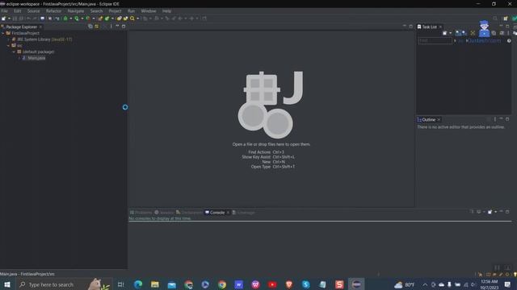Image resolution: width=517 pixels, height=290 pixels.
Task: Click the Open Perspective icon
Action: tap(506, 19)
